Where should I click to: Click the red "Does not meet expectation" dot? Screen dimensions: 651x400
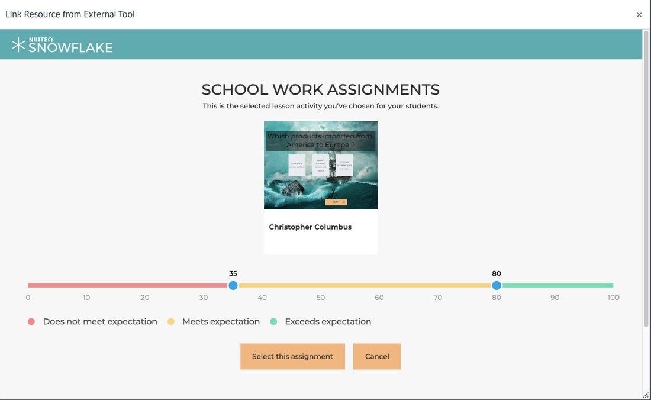pyautogui.click(x=31, y=321)
